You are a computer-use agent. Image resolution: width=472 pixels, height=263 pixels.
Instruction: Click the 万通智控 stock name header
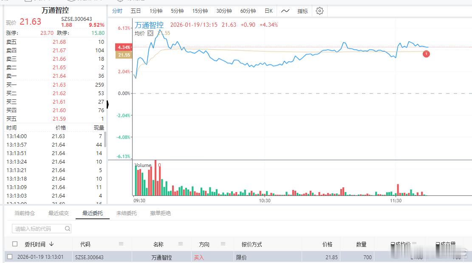(55, 10)
